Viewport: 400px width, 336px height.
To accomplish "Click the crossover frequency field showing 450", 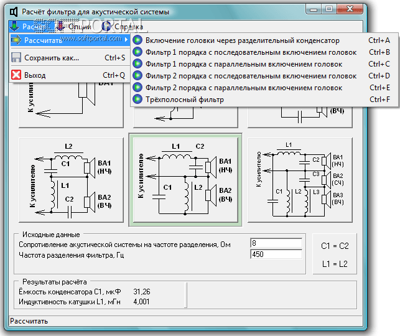I will coord(276,254).
